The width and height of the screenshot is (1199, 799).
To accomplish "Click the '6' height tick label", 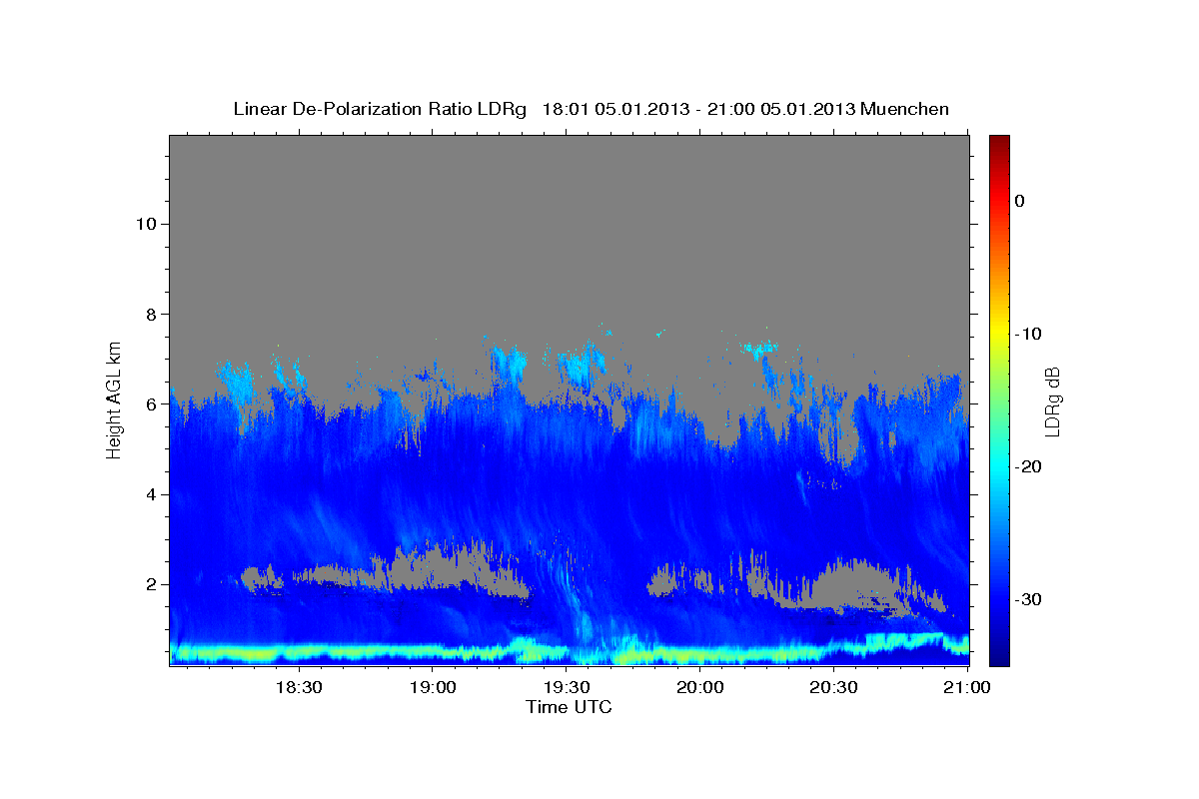I will tap(150, 403).
